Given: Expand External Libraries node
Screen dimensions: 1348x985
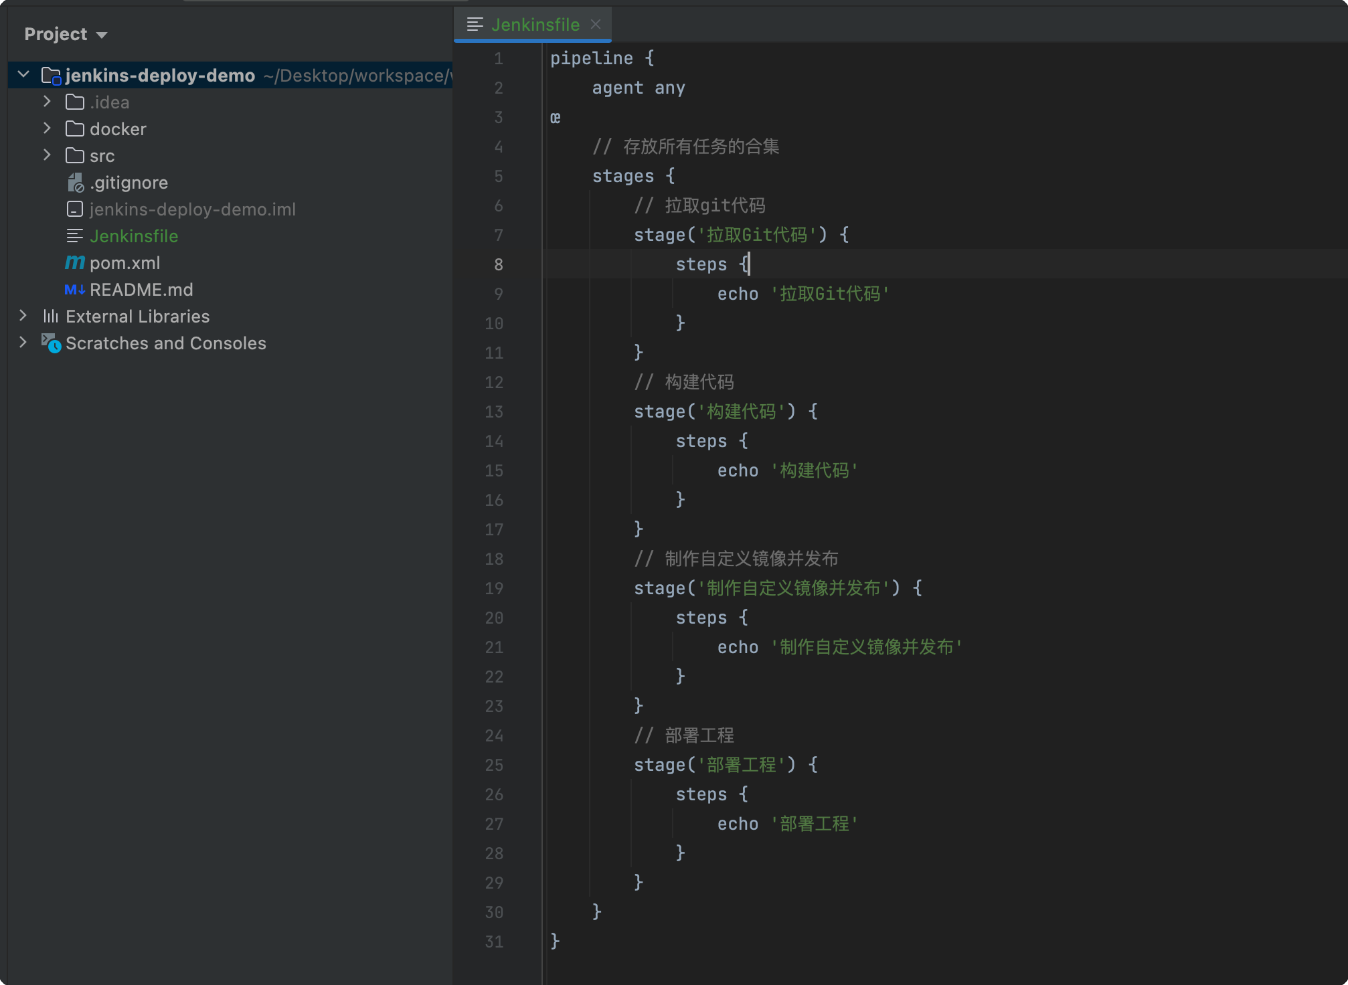Looking at the screenshot, I should click(23, 316).
